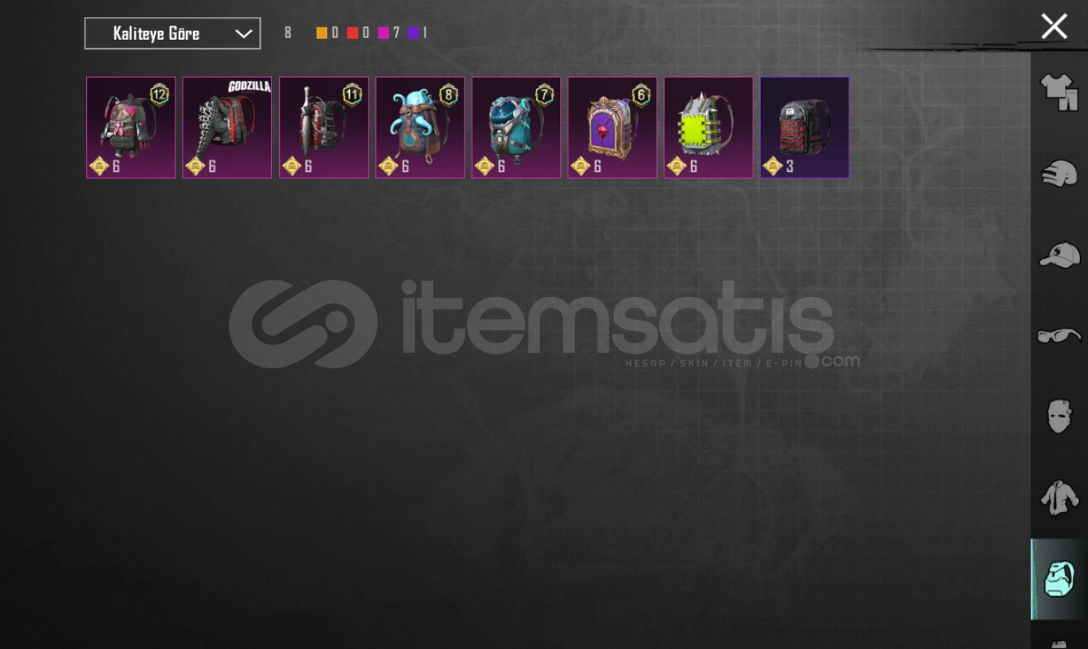Open the face mask category
Screen dimensions: 1088x649
(1059, 416)
